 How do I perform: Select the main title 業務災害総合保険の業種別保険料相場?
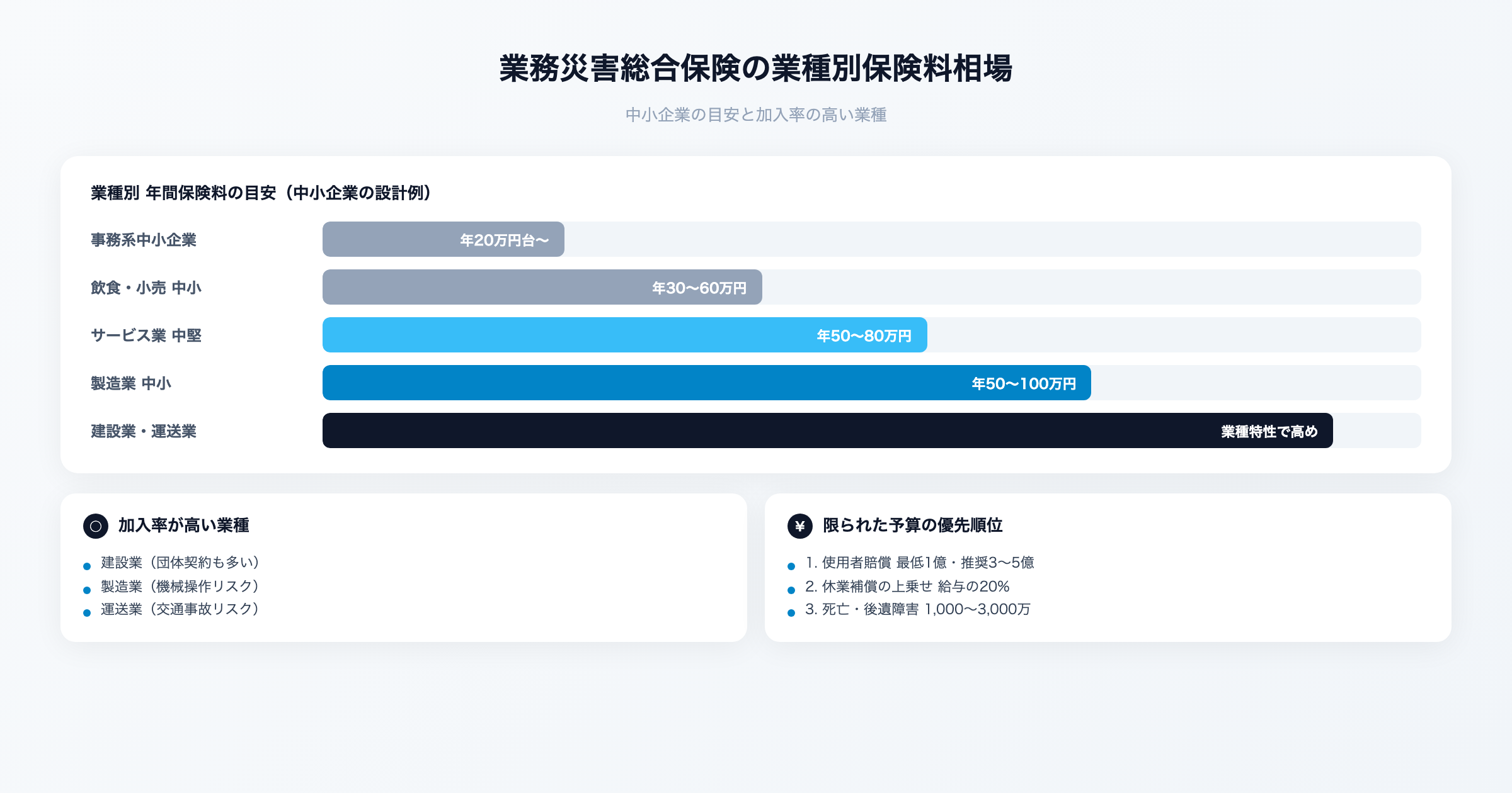click(756, 69)
